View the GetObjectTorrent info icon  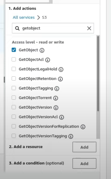point(55,98)
